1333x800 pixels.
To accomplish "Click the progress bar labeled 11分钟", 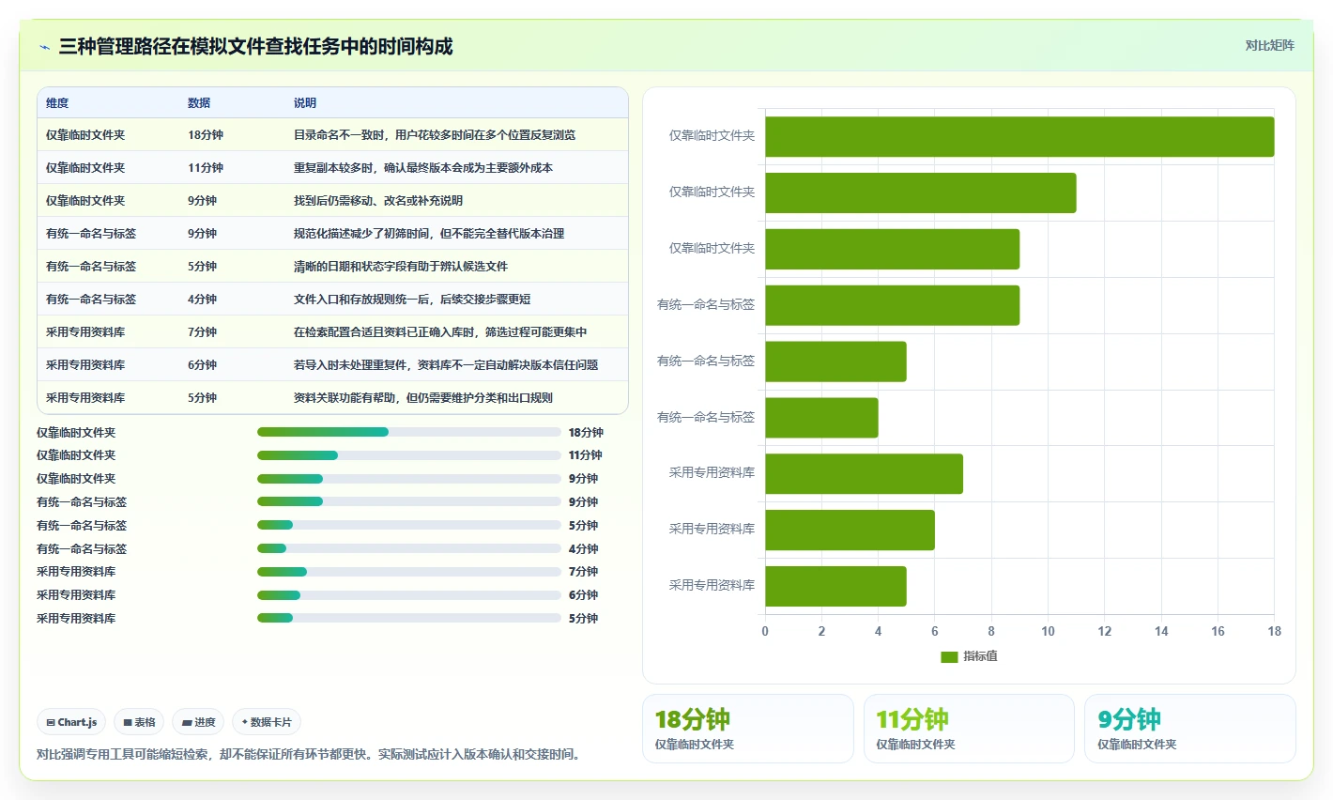I will (408, 455).
